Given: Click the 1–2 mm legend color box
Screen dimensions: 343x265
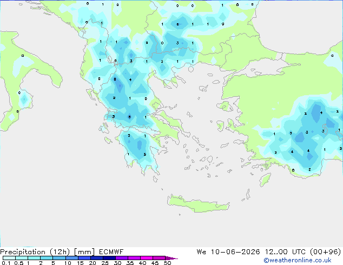Looking at the screenshot, I should [x=34, y=258].
